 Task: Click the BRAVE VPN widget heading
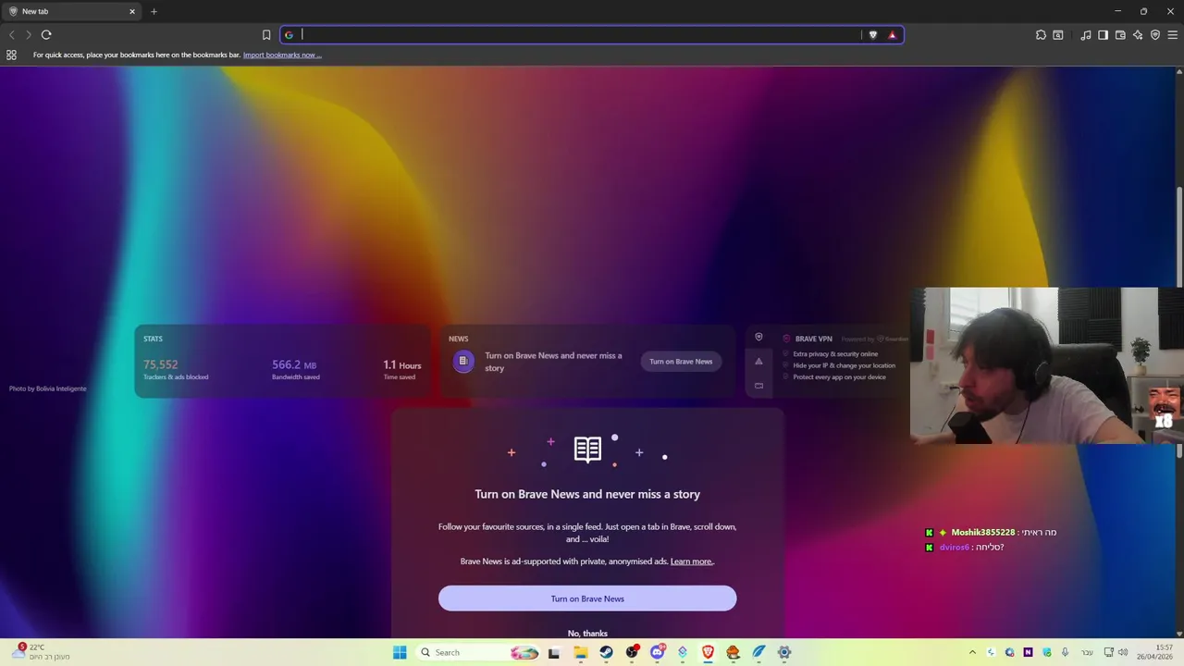click(x=813, y=339)
